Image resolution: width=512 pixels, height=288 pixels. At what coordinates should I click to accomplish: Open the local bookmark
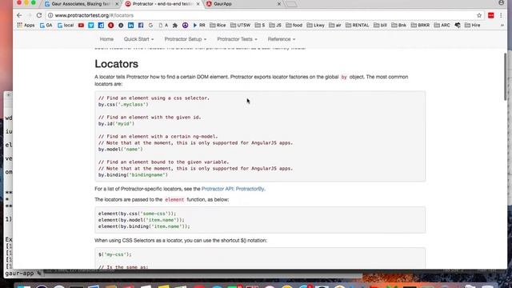pyautogui.click(x=66, y=25)
